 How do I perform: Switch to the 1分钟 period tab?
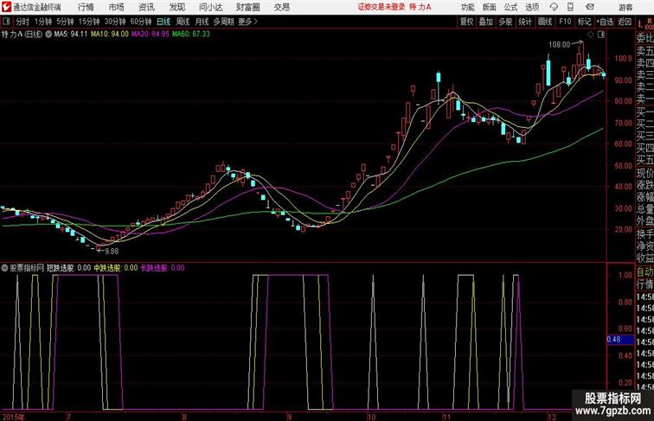43,22
